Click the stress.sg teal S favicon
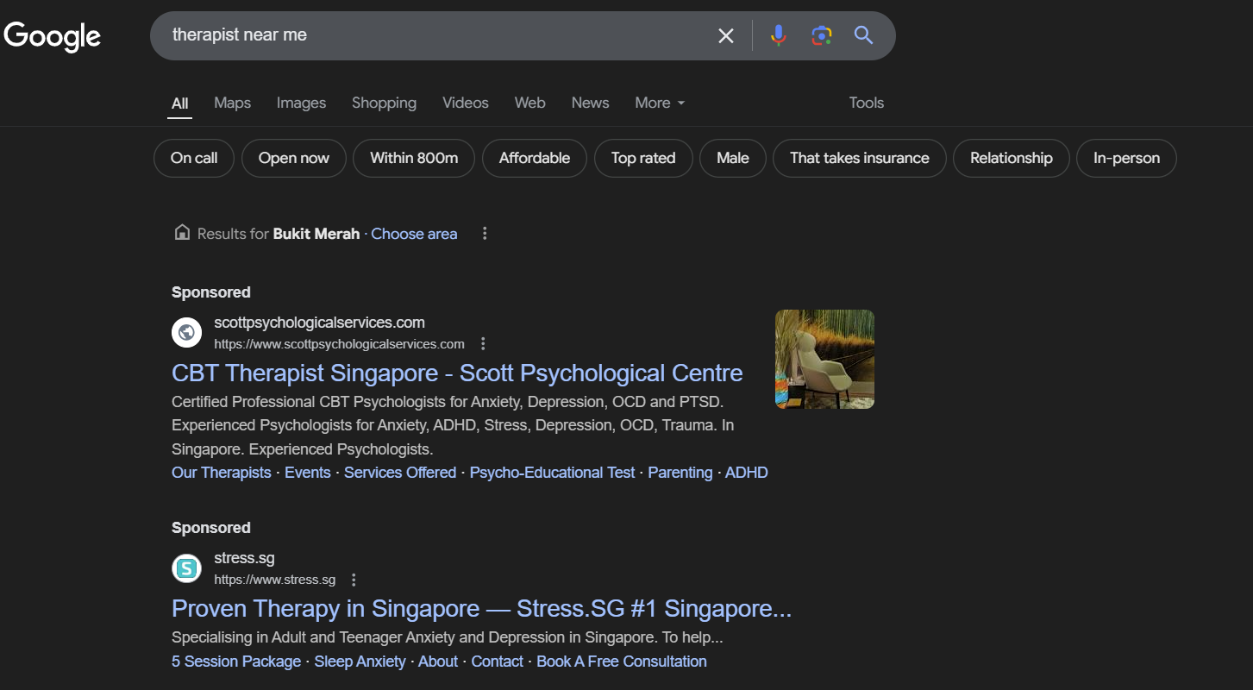Image resolution: width=1253 pixels, height=690 pixels. point(186,568)
